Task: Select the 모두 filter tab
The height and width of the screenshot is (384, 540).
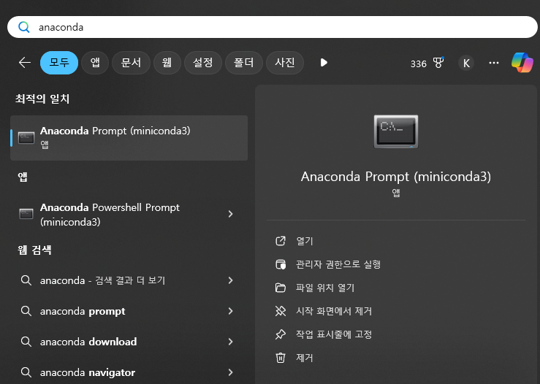Action: point(59,63)
